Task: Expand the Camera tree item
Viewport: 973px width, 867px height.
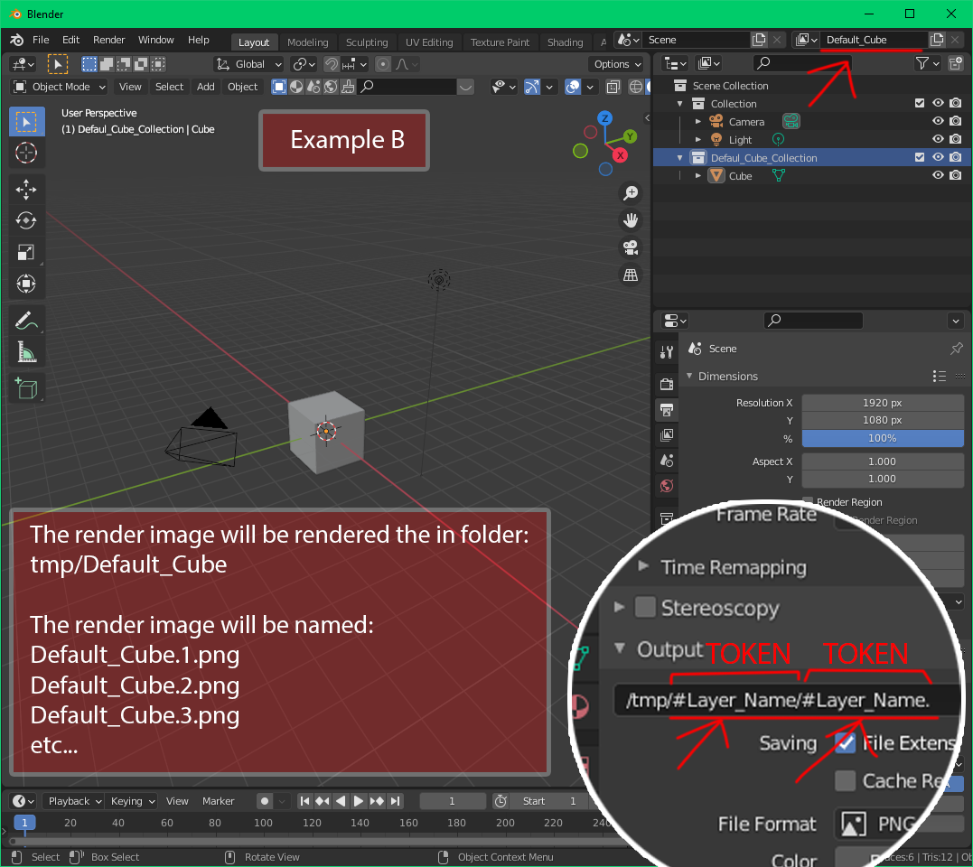Action: 698,122
